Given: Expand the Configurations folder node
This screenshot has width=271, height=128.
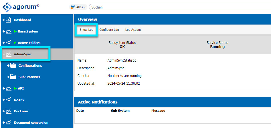Looking at the screenshot, I should (8, 66).
